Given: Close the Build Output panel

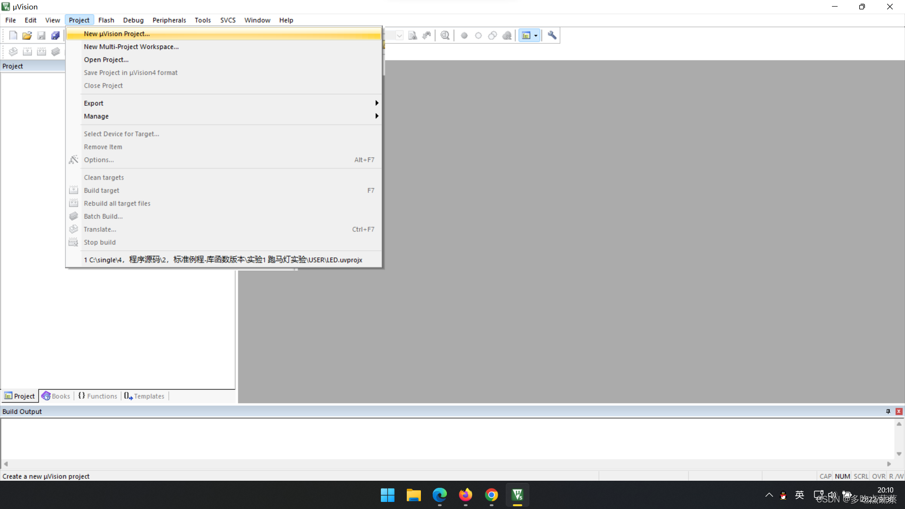Looking at the screenshot, I should tap(899, 411).
